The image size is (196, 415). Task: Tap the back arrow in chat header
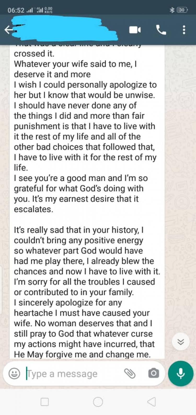(8, 30)
